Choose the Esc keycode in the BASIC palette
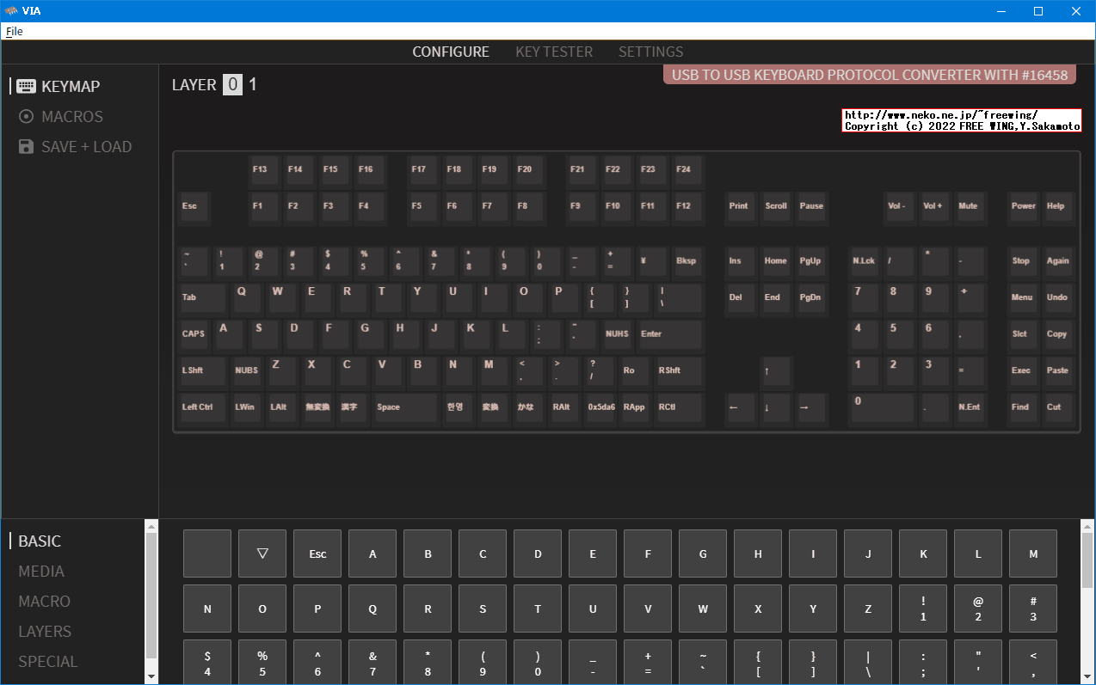 point(317,554)
